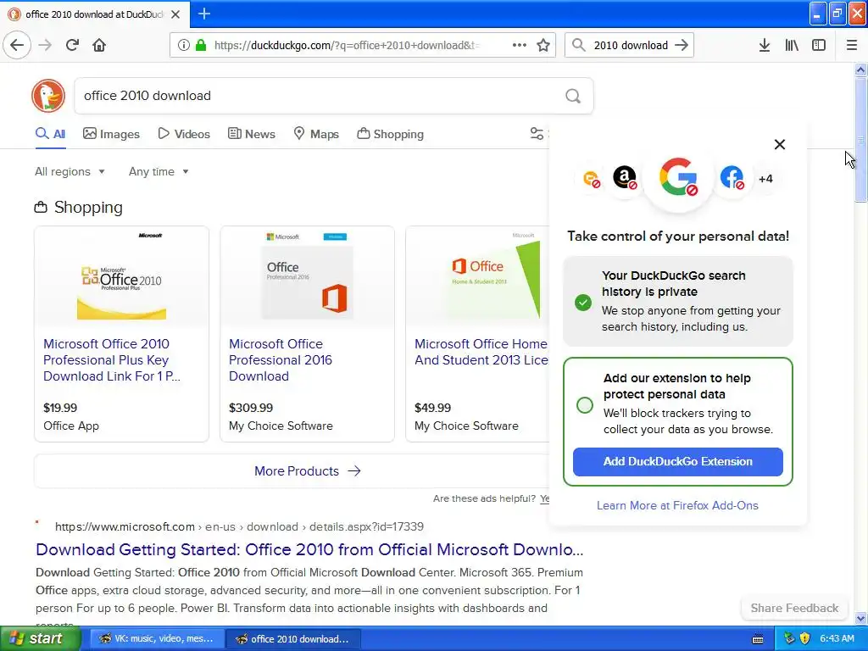The image size is (868, 651).
Task: Close the office 2010 download tab
Action: tap(175, 14)
